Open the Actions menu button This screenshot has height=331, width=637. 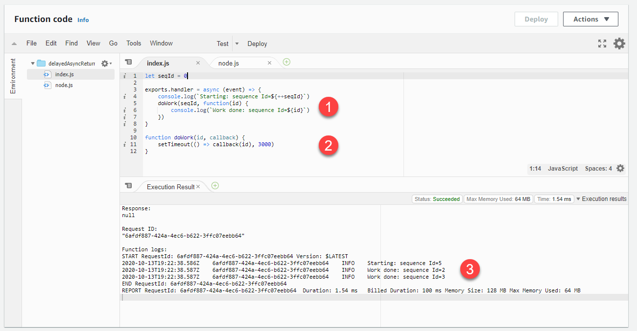pos(590,19)
